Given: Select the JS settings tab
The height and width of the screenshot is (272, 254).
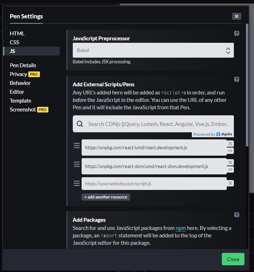Looking at the screenshot, I should [31, 51].
